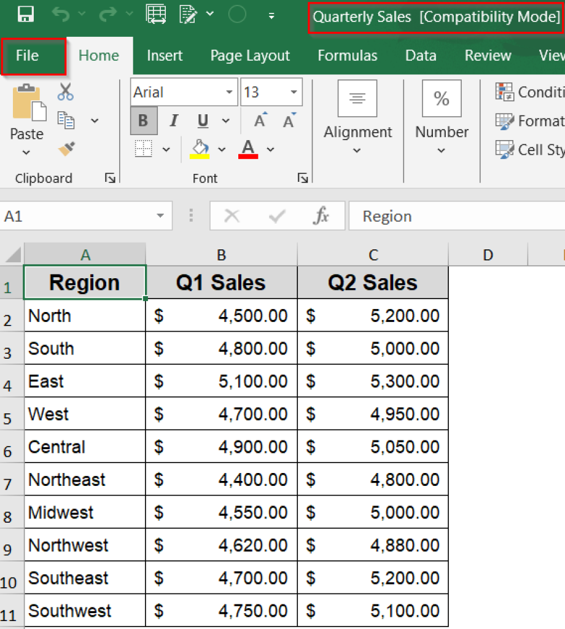
Task: Open the Font group dialog launcher
Action: (303, 178)
